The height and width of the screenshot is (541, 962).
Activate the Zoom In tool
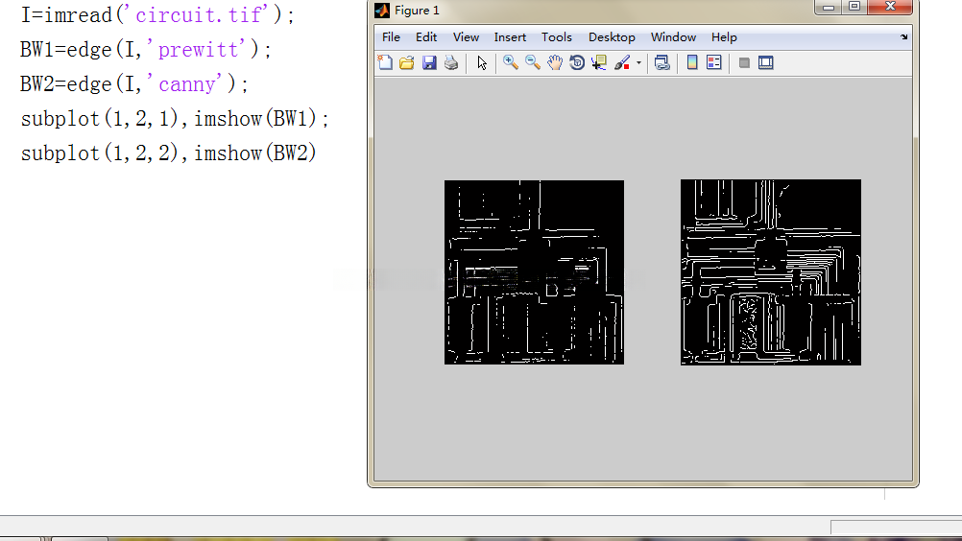click(x=511, y=62)
